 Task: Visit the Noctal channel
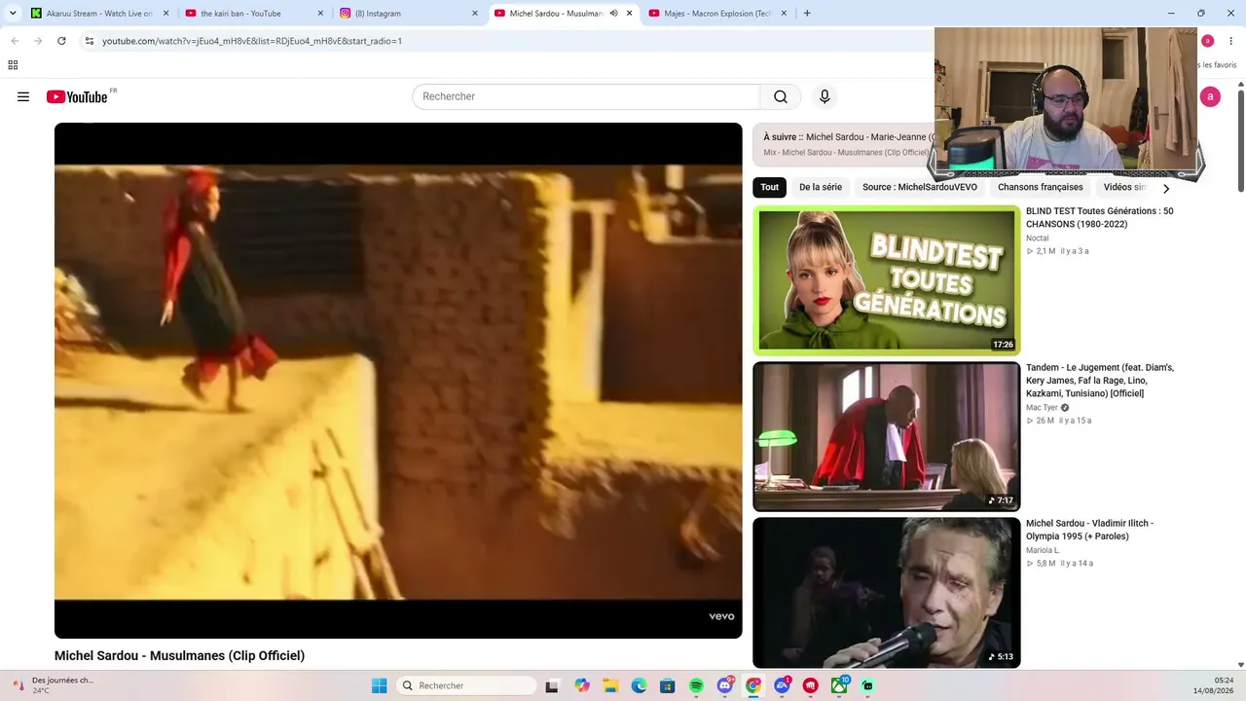(1038, 238)
